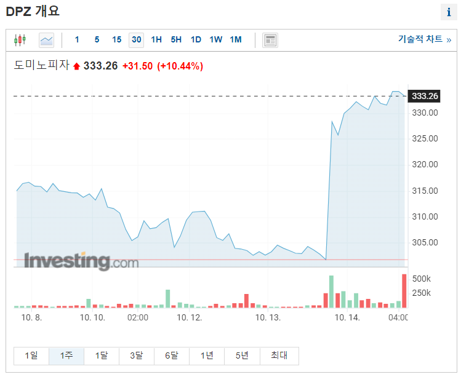The image size is (461, 377).
Task: Click the percentage change (+10.44%)
Action: point(180,66)
